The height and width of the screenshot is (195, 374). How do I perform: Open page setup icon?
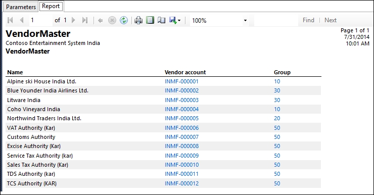(x=162, y=20)
